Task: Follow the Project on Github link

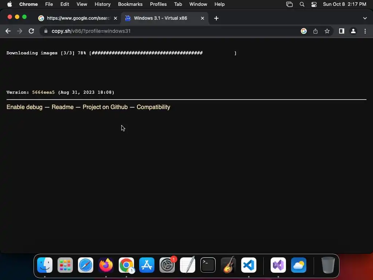Action: (105, 107)
